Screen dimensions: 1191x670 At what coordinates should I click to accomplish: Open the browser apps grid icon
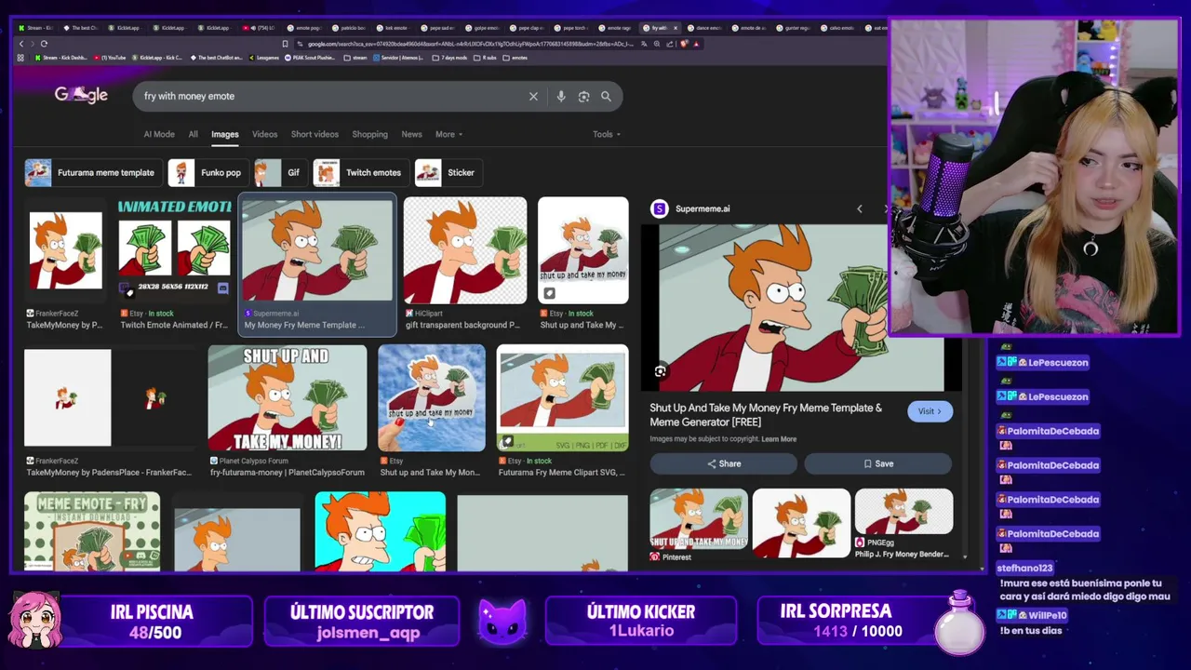(x=21, y=58)
